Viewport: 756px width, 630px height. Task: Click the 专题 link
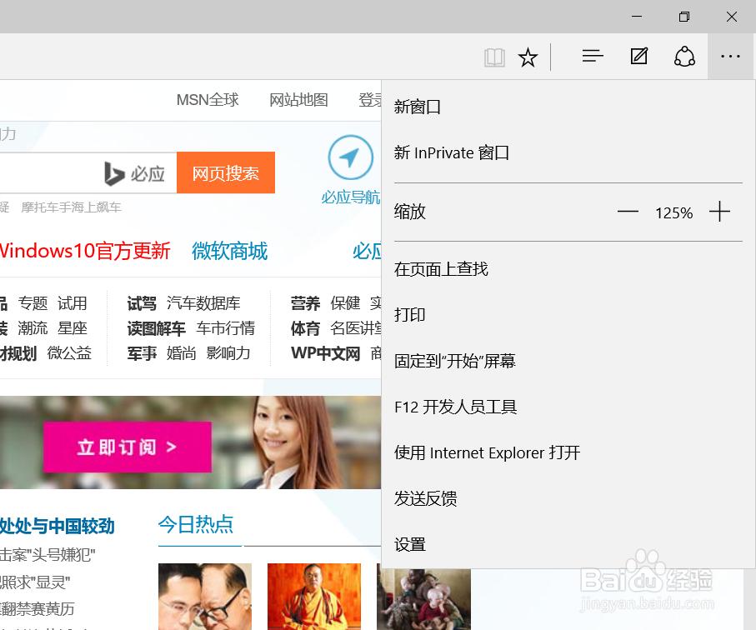coord(33,303)
